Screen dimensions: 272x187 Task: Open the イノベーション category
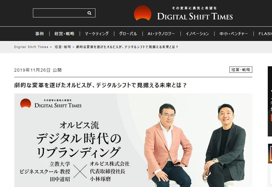[197, 34]
